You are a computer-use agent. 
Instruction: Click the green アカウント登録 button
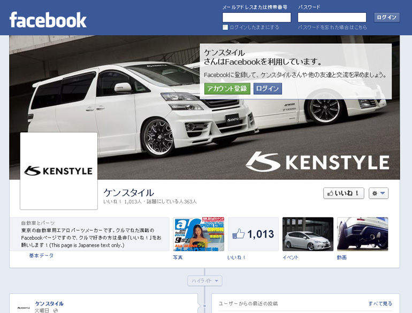tap(227, 89)
